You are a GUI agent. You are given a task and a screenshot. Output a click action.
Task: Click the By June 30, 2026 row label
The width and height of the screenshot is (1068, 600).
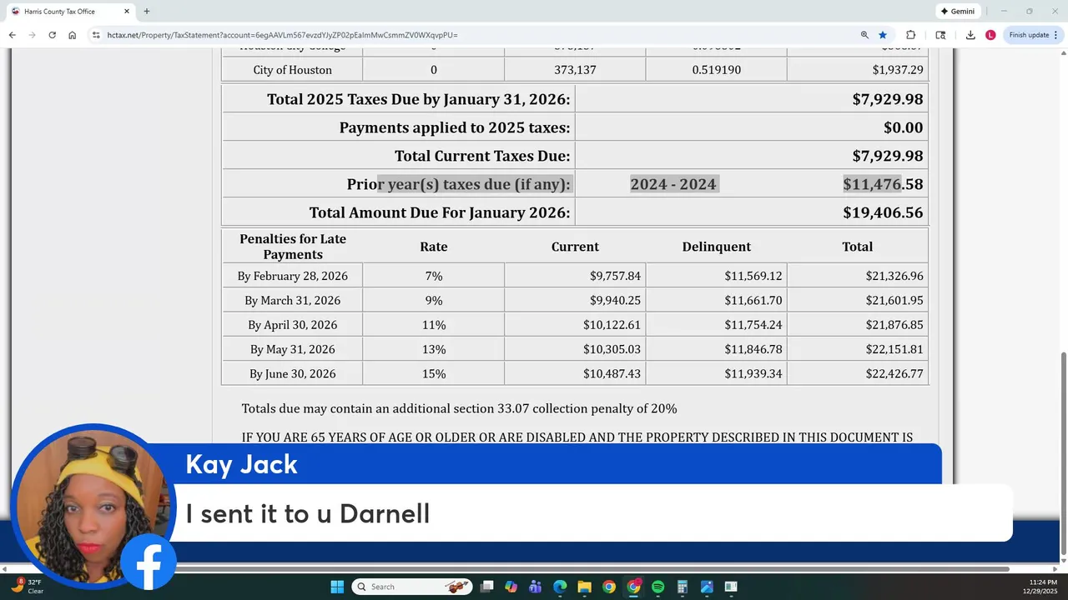pos(292,373)
